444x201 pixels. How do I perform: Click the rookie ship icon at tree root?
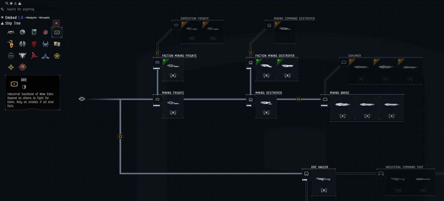pos(82,99)
